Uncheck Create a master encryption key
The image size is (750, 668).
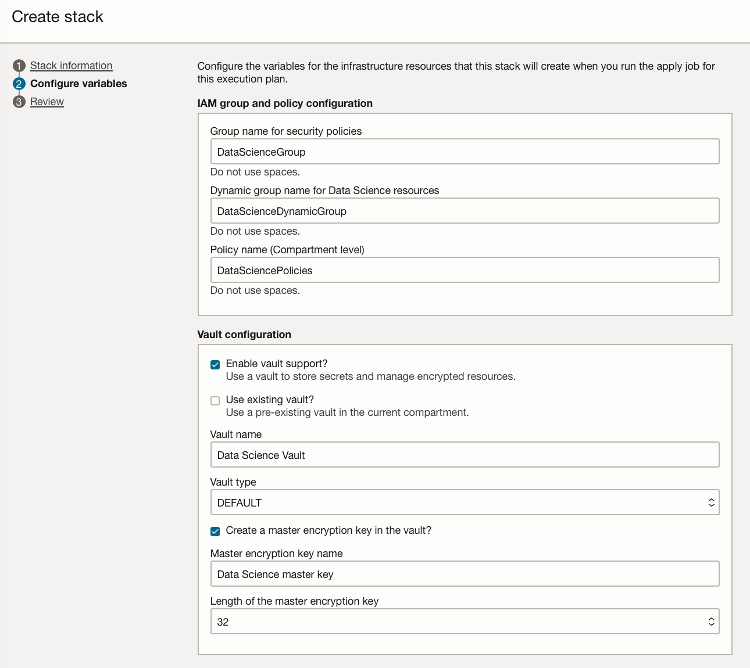[x=215, y=531]
